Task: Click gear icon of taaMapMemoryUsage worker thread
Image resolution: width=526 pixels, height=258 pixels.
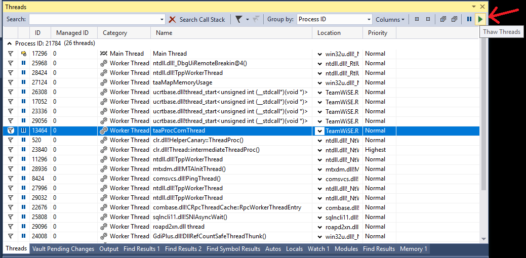Action: tap(103, 82)
